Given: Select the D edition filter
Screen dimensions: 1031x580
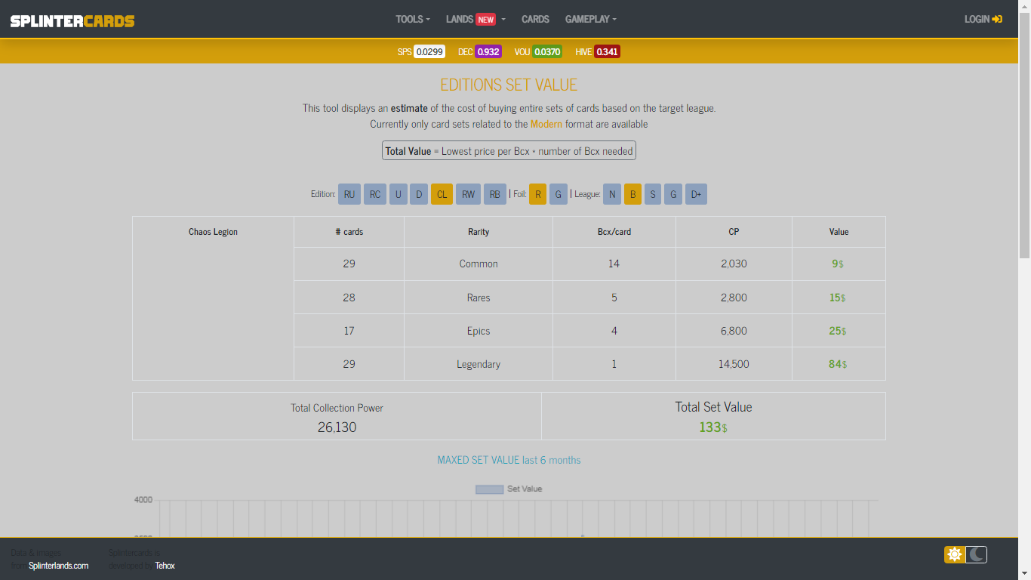Looking at the screenshot, I should point(420,194).
